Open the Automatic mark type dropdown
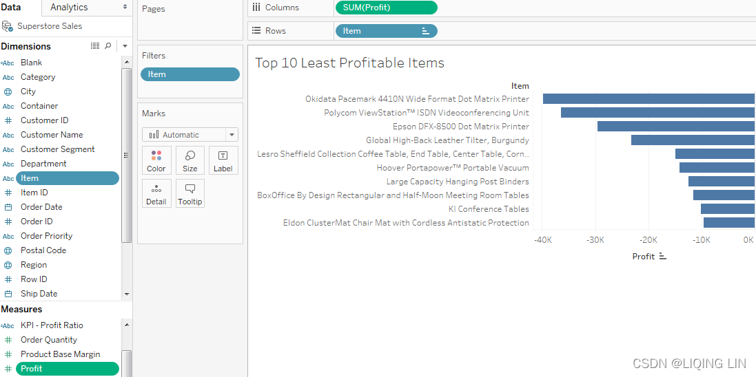 [232, 135]
